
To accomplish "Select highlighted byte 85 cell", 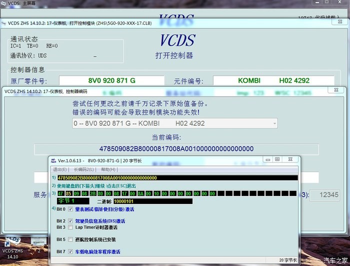I will pyautogui.click(x=68, y=193).
